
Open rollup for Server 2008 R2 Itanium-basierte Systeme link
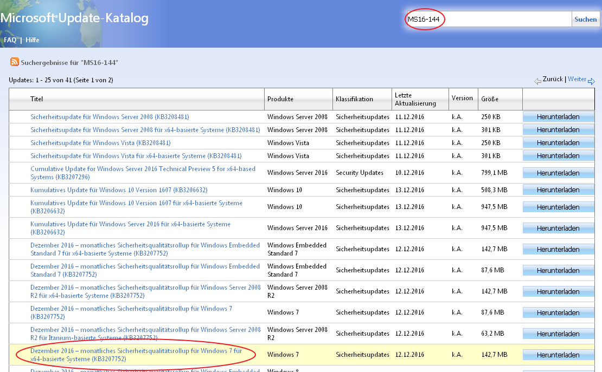(x=145, y=334)
